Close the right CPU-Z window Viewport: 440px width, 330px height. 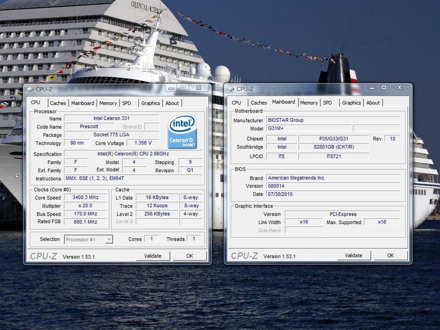[400, 87]
